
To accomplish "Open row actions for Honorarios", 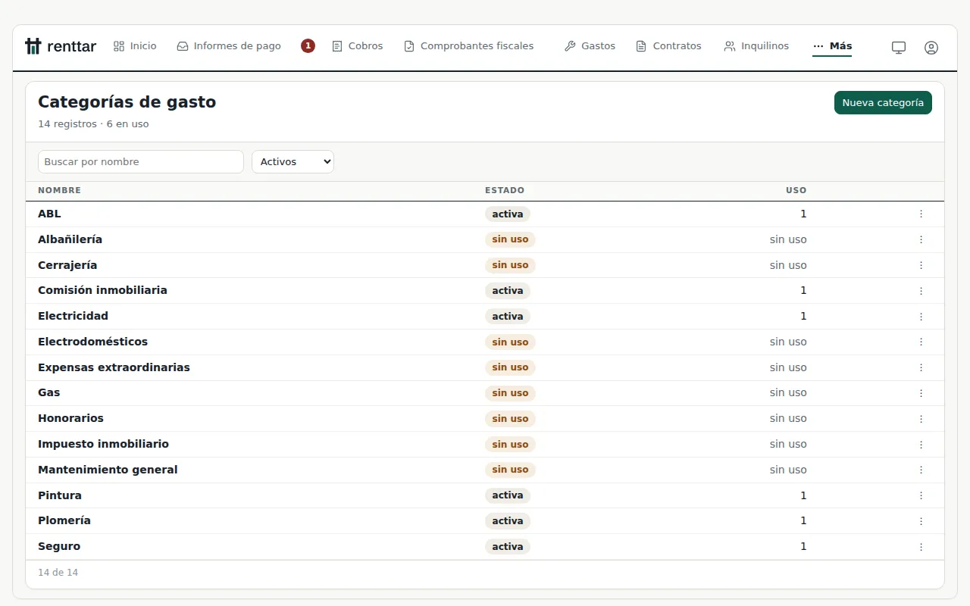I will point(921,419).
